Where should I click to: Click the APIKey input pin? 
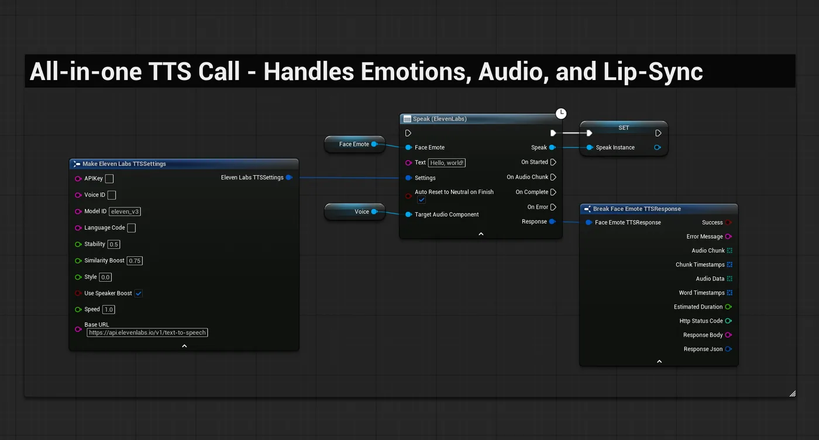78,179
